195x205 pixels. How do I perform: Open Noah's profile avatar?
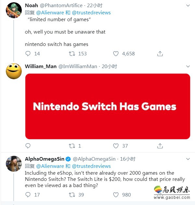tap(14, 10)
